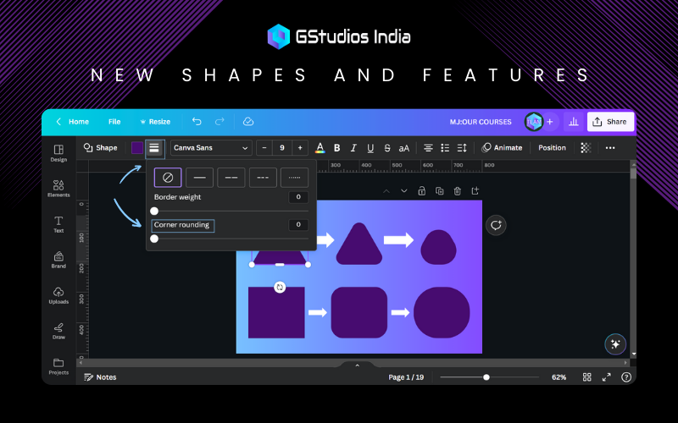678x423 pixels.
Task: Toggle the border style menu icon
Action: [154, 148]
